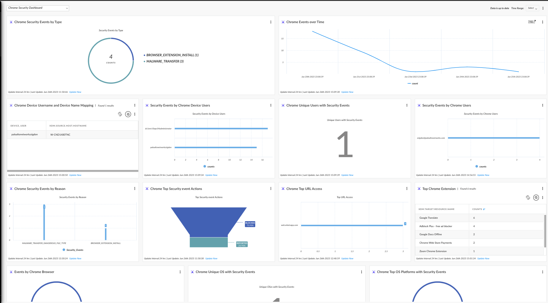Screen dimensions: 548x303
Task: Sort by COUNTS column in Top Chrome Extension
Action: point(479,209)
